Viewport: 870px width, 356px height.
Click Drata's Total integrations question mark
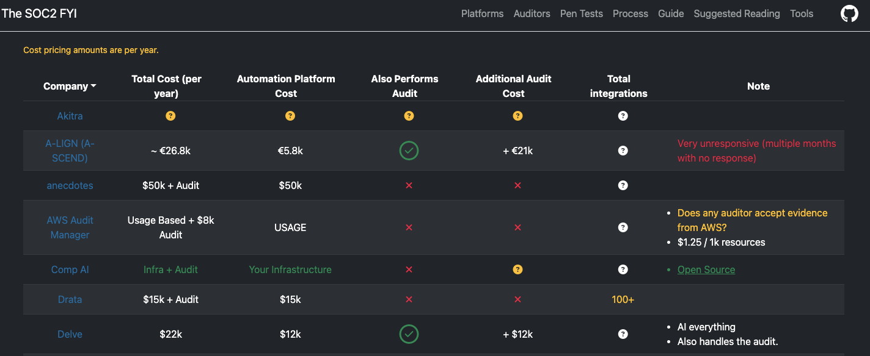pyautogui.click(x=623, y=299)
